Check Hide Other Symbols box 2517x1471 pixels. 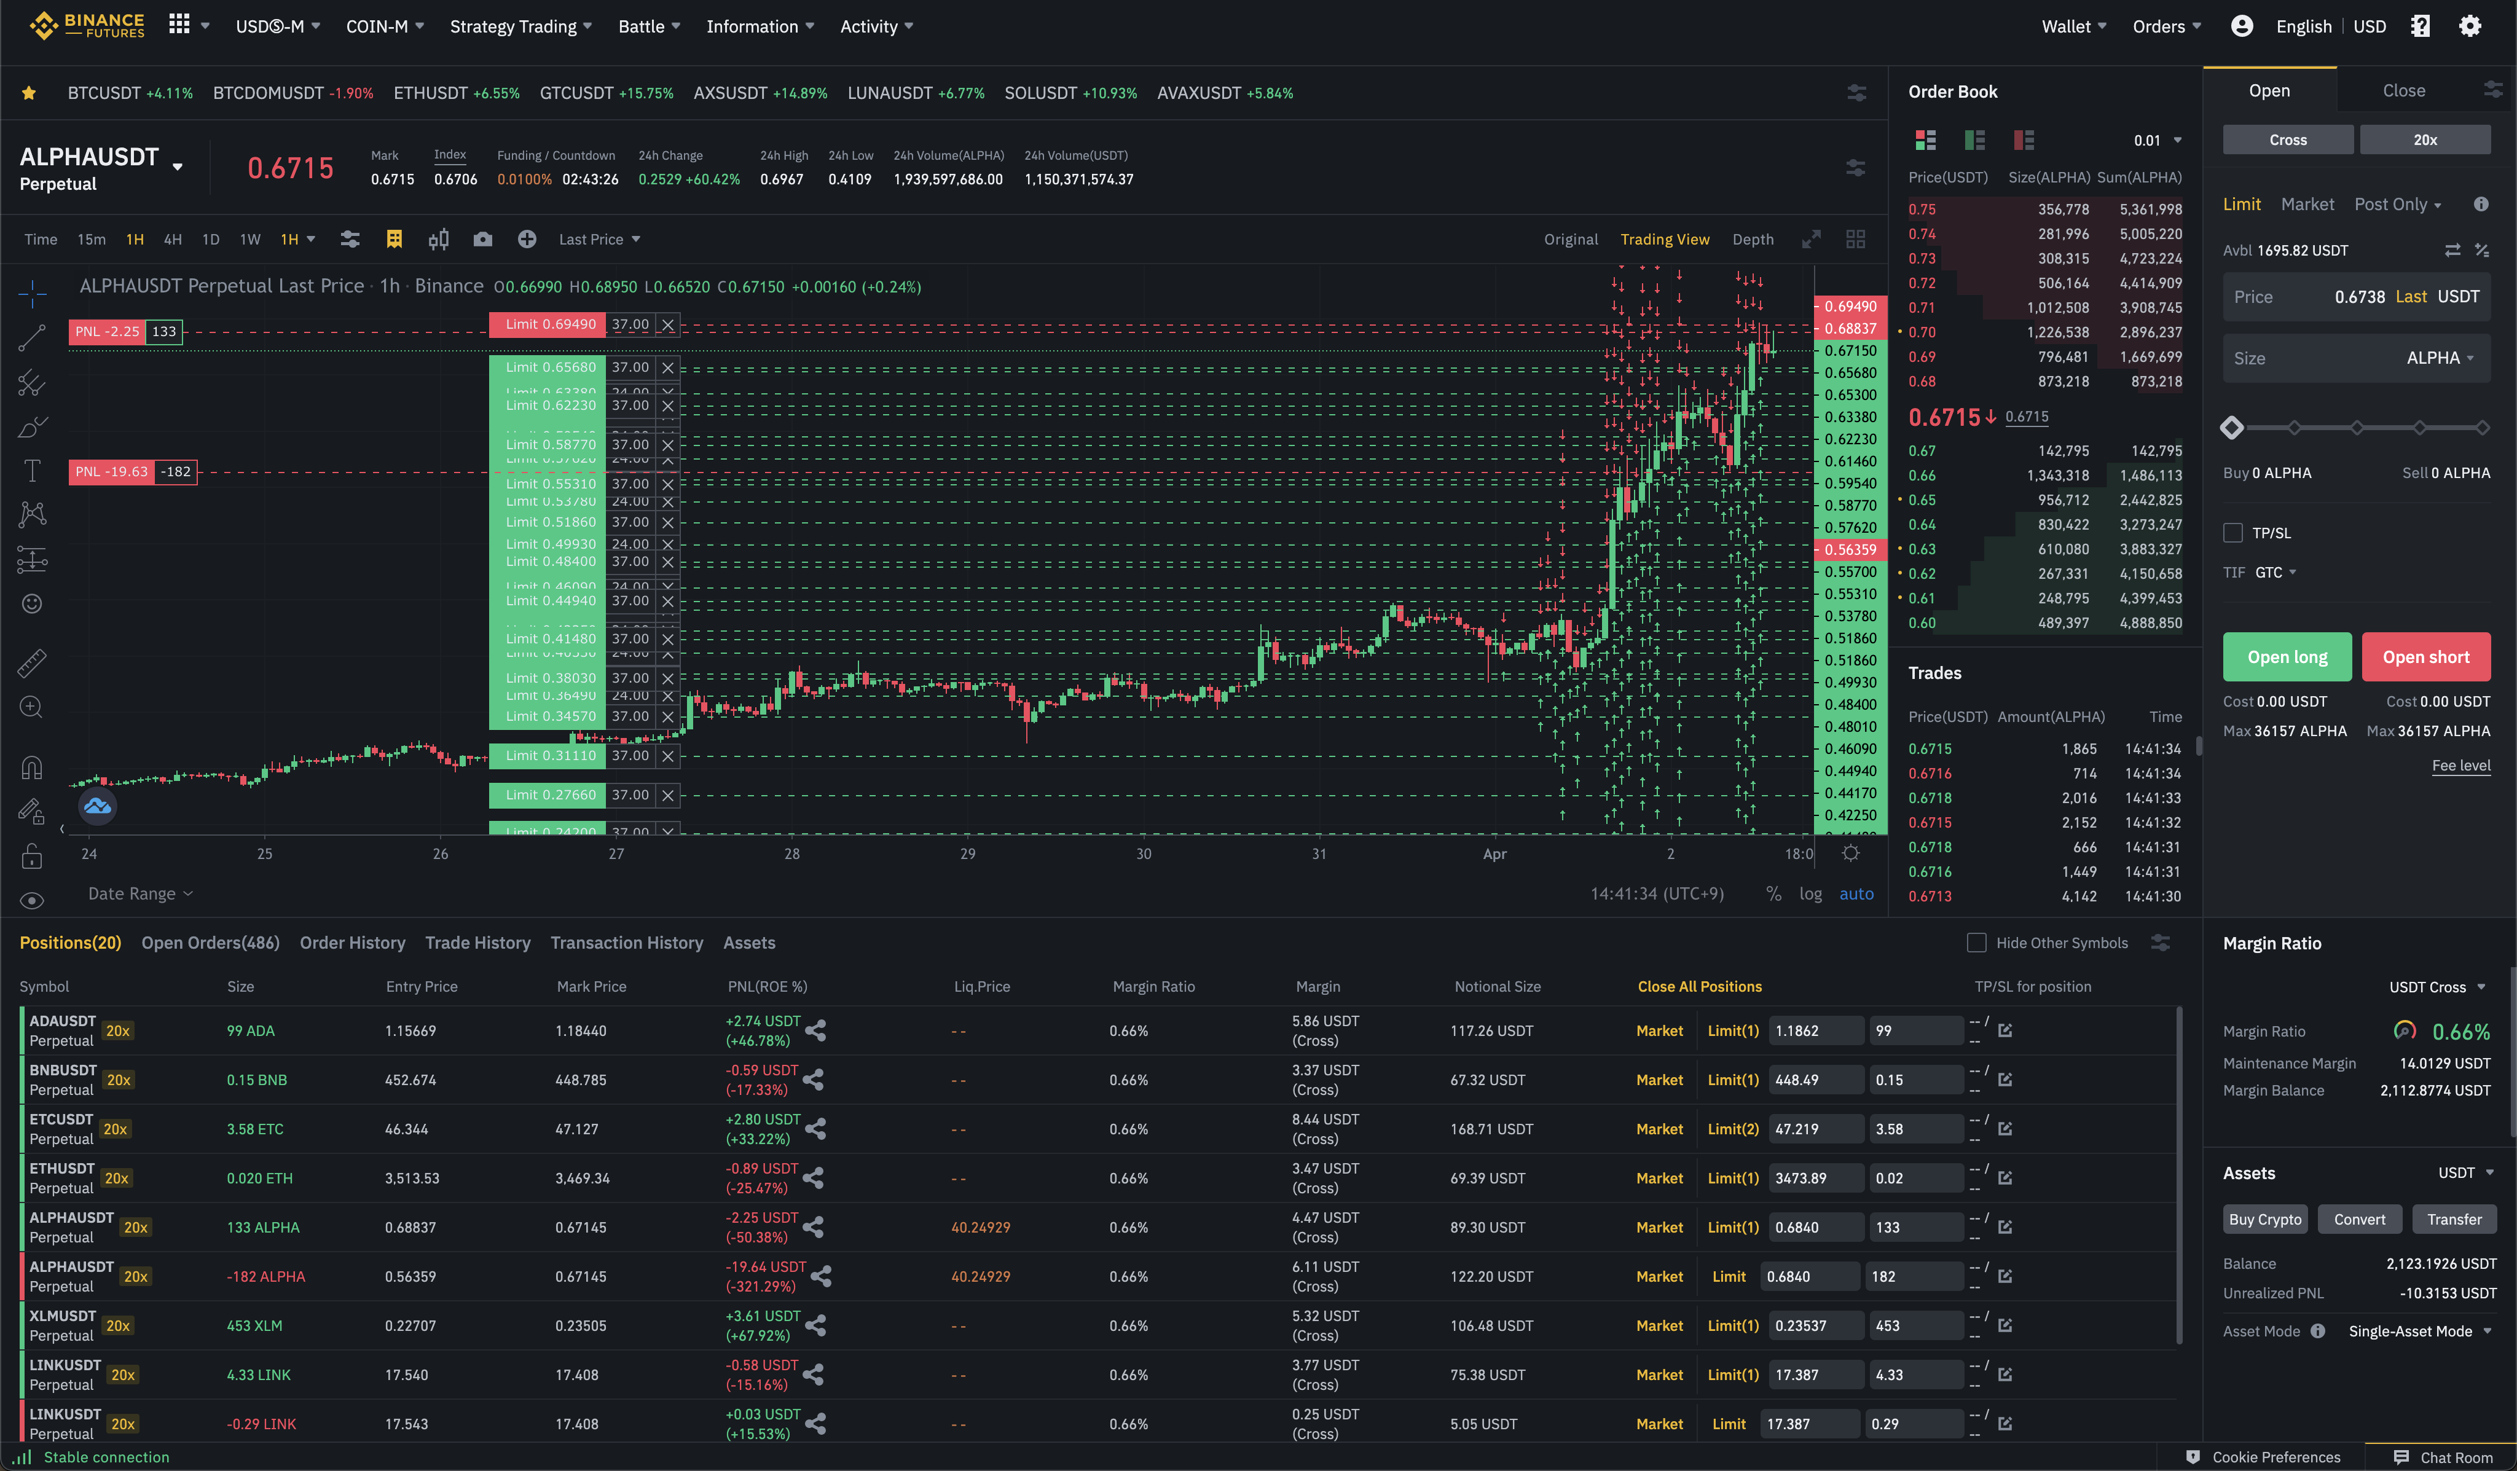coord(1976,943)
